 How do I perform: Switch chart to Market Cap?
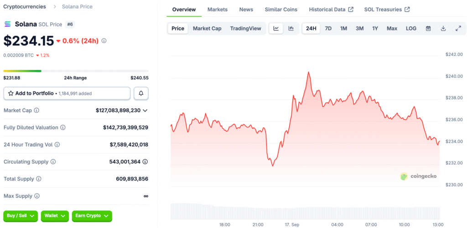(207, 29)
